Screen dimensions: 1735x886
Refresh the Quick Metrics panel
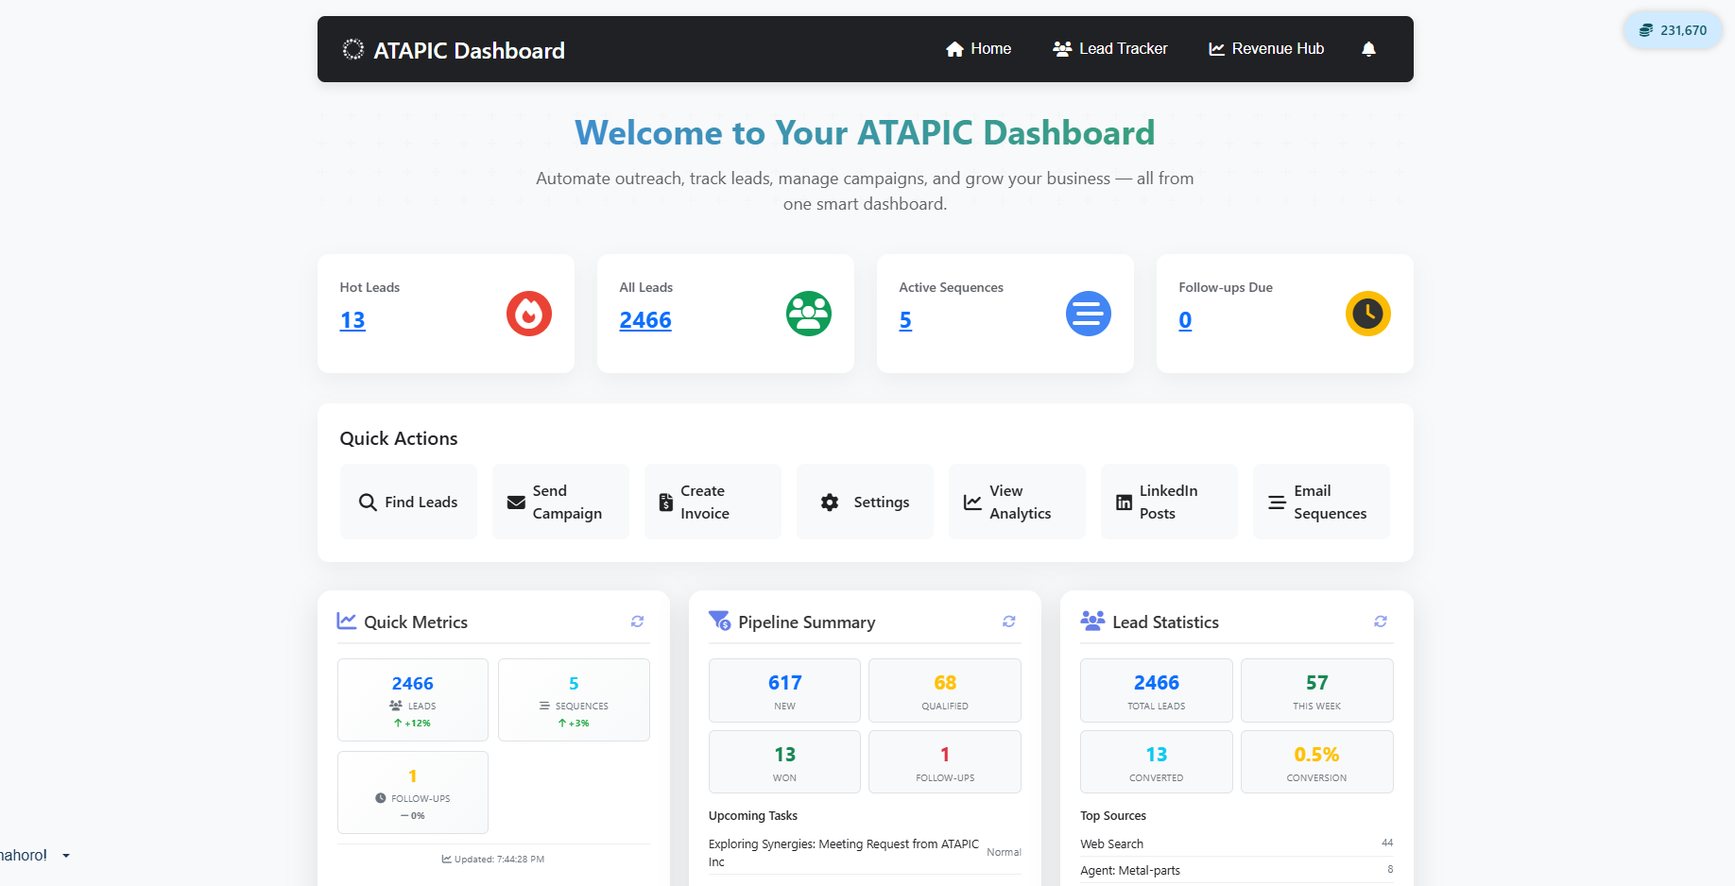pos(637,622)
